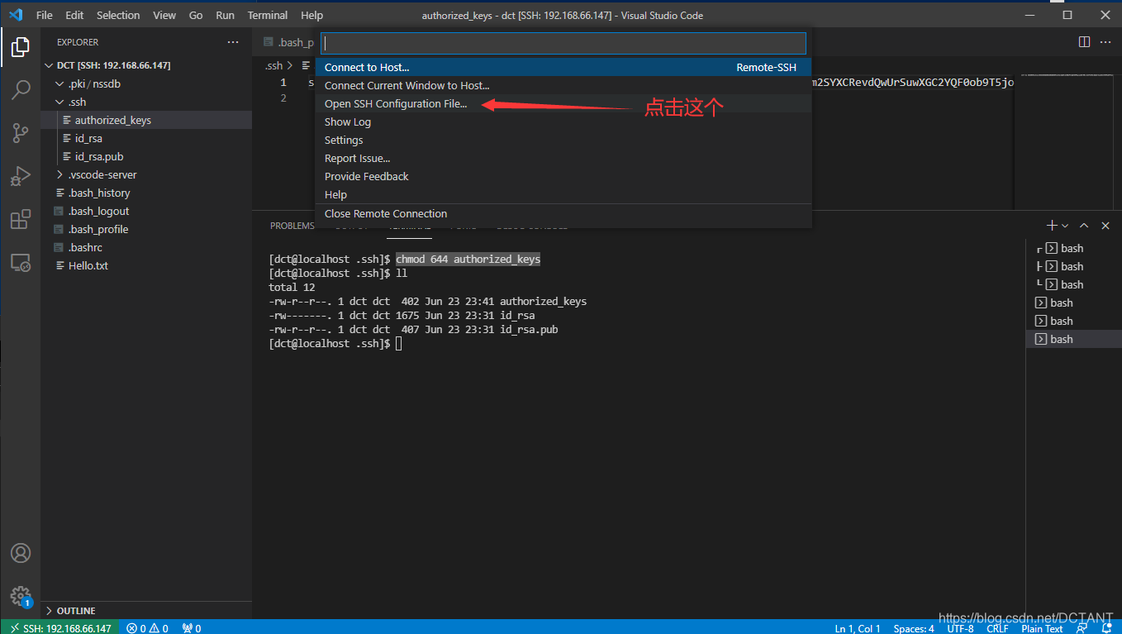
Task: Open the Help menu in menu bar
Action: 311,15
